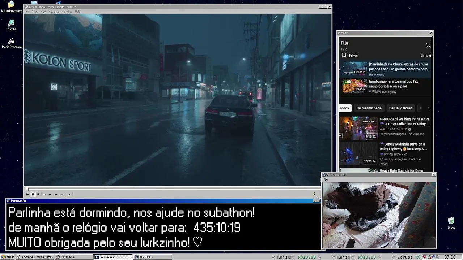Select the Da mesma série filter chip

(369, 108)
